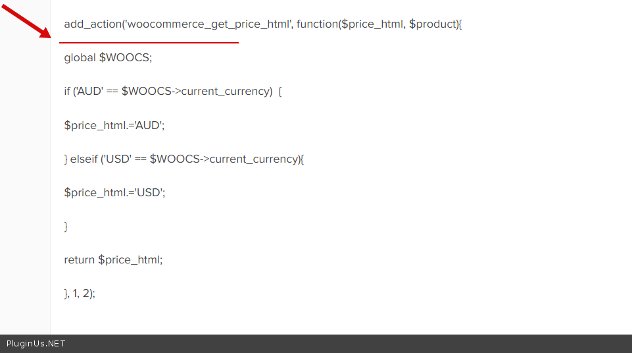Screen dimensions: 632x353
Task: Click the lone closing brace line
Action: [x=66, y=226]
